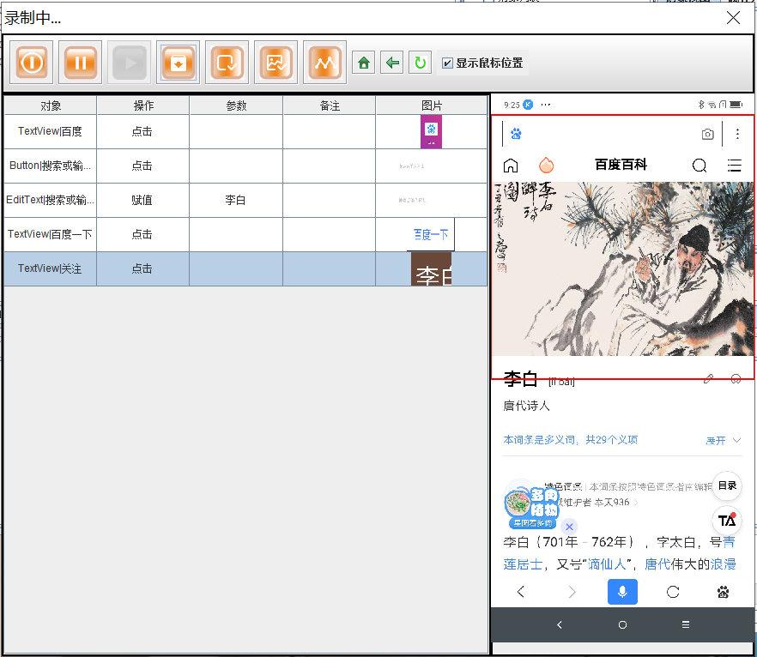Click the 目录 floating button
The height and width of the screenshot is (657, 757).
(x=727, y=485)
